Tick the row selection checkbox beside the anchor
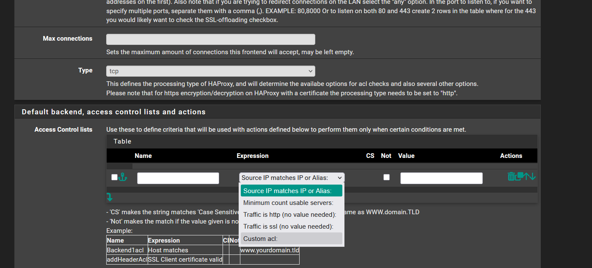Viewport: 592px width, 268px height. [114, 177]
